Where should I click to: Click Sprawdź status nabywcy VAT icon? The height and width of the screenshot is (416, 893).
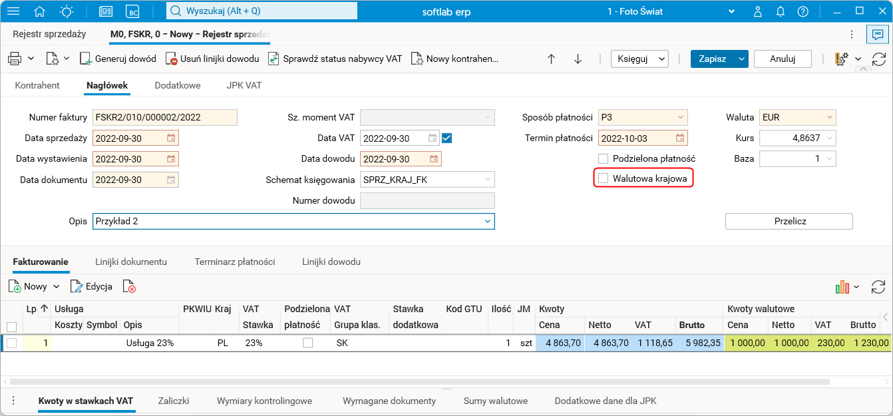(273, 59)
